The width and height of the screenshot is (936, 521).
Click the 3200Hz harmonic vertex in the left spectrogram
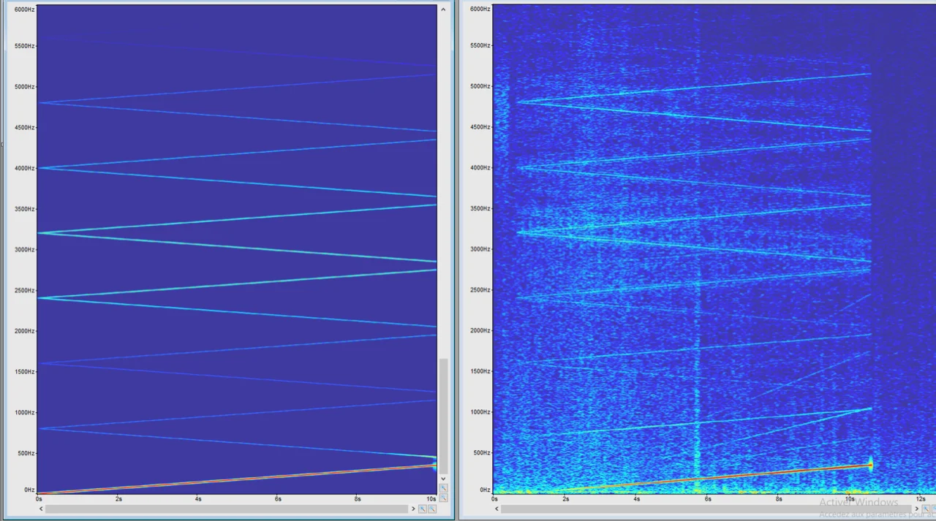click(x=39, y=233)
